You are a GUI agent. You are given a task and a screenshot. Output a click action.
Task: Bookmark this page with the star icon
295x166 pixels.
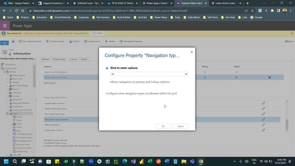tap(252, 11)
